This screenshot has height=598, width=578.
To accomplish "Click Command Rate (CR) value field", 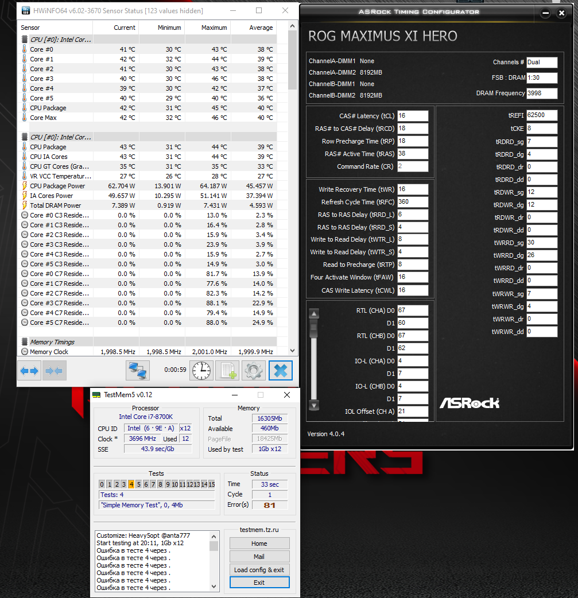I will pyautogui.click(x=413, y=166).
